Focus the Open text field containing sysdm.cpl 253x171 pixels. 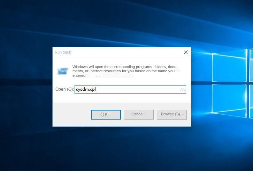(130, 89)
